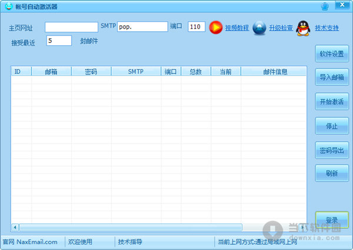This screenshot has width=353, height=250.
Task: Click the red video tutorial play icon
Action: click(216, 28)
